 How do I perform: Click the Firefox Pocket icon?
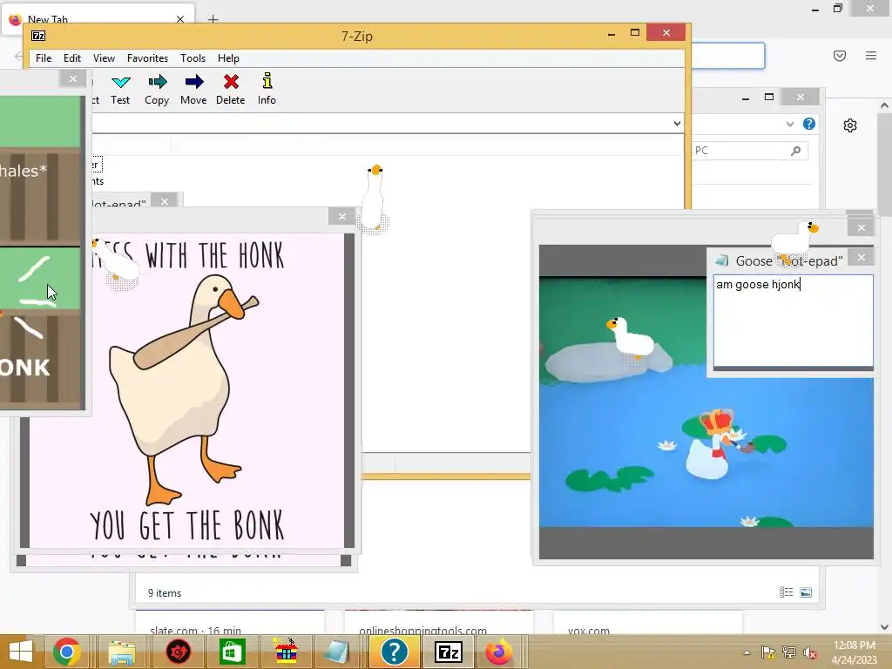[840, 56]
